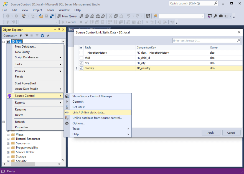This screenshot has height=174, width=244.
Task: Click the search magnifier icon in the dialog
Action: click(238, 40)
